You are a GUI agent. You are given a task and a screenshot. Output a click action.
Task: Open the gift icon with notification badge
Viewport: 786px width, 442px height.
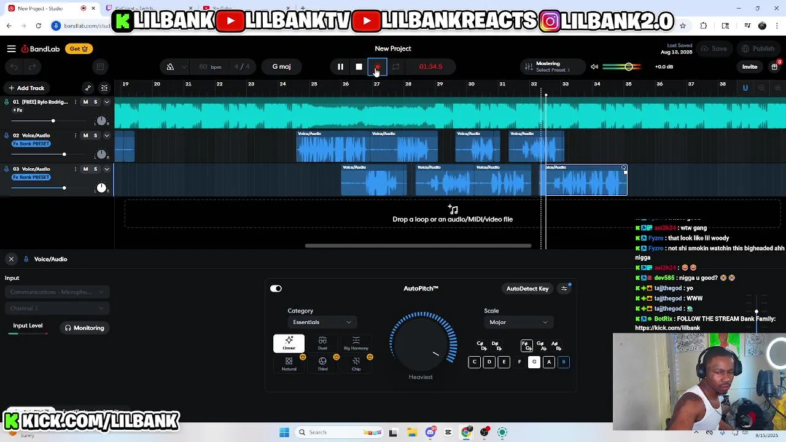coord(774,66)
